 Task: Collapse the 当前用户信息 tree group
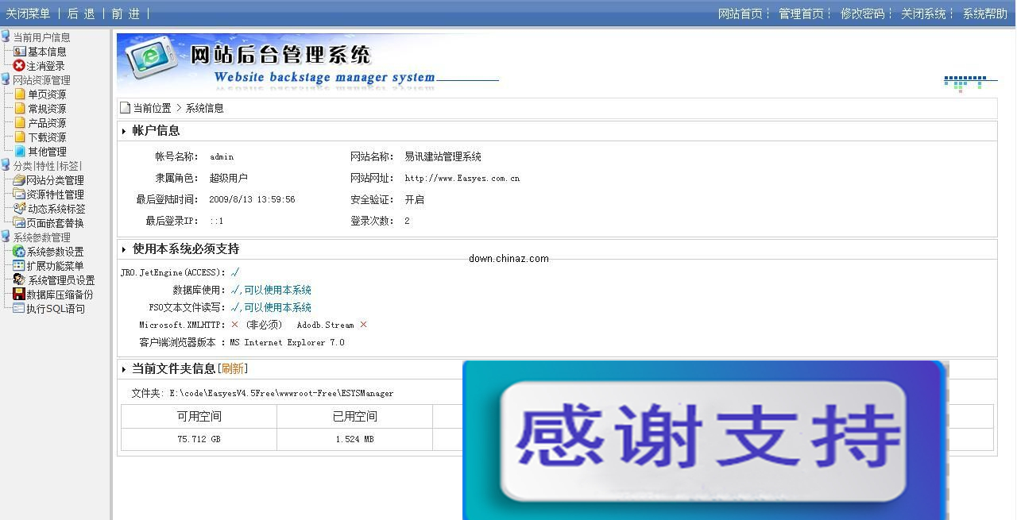pos(6,37)
